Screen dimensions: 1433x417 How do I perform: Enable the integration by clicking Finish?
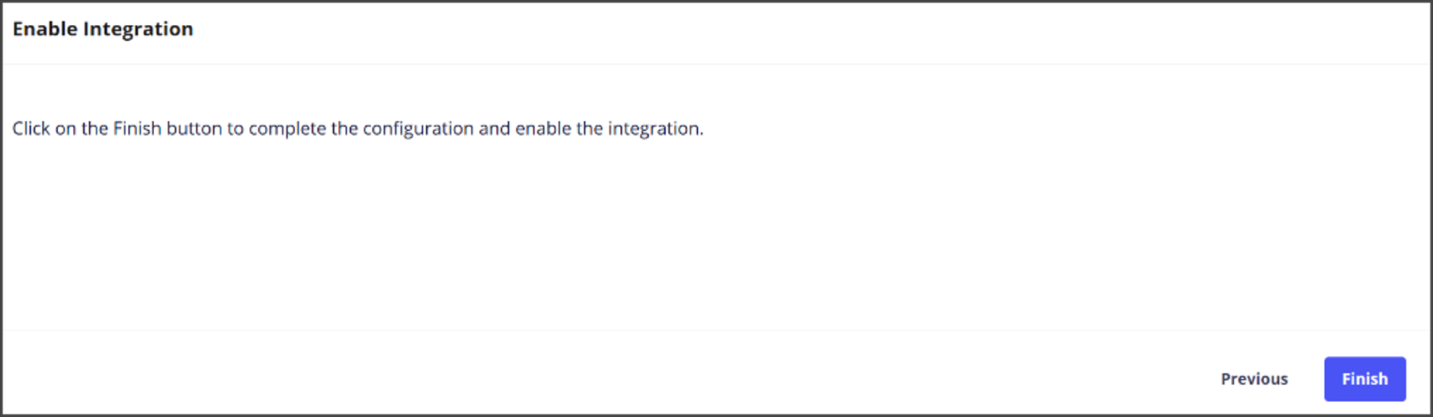pos(1364,379)
